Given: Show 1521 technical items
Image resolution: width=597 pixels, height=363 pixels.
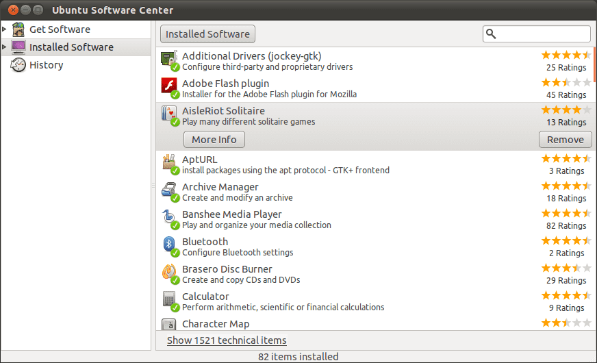Looking at the screenshot, I should 227,340.
